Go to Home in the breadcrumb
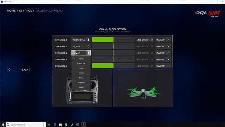This screenshot has width=225, height=127. 12,11
